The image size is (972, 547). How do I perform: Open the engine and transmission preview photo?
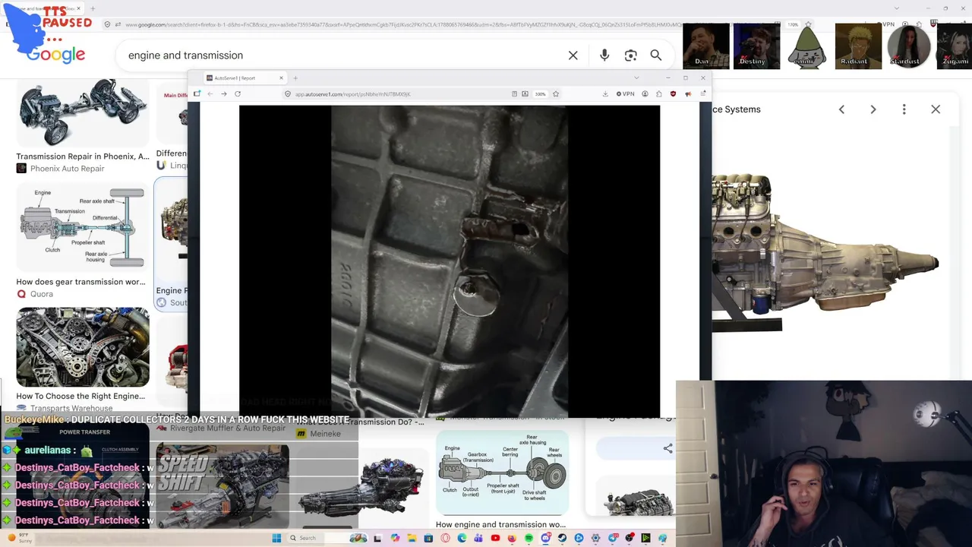tap(825, 255)
